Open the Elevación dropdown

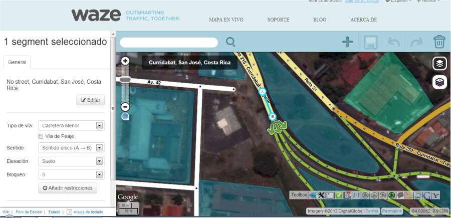71,161
